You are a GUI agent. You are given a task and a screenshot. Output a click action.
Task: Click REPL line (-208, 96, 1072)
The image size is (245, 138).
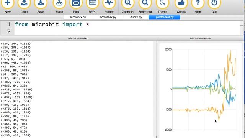(x=15, y=71)
